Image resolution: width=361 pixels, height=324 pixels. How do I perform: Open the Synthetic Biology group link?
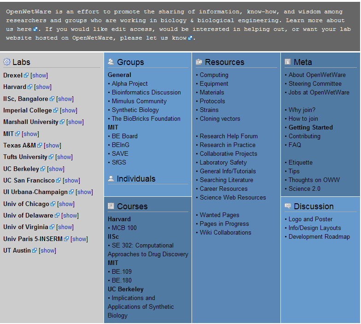(x=135, y=110)
